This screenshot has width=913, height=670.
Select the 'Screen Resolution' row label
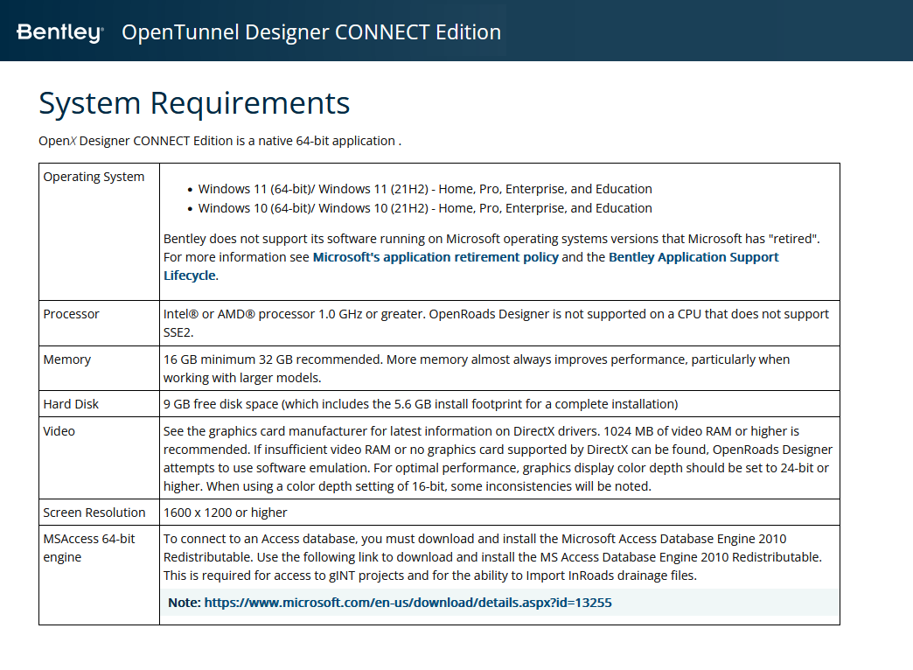tap(94, 512)
